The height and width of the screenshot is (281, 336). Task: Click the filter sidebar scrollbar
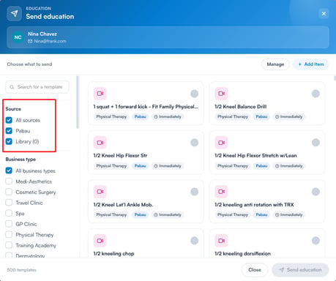78,102
